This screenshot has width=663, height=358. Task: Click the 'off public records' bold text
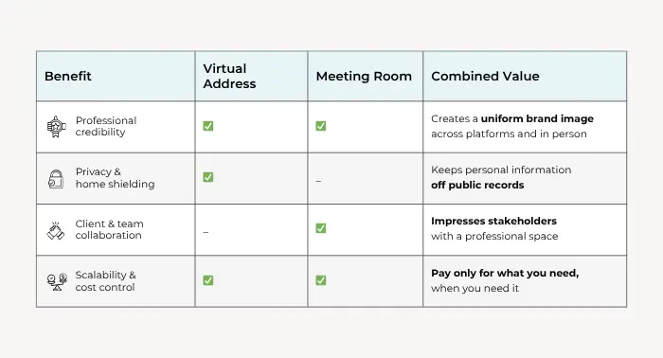click(477, 185)
